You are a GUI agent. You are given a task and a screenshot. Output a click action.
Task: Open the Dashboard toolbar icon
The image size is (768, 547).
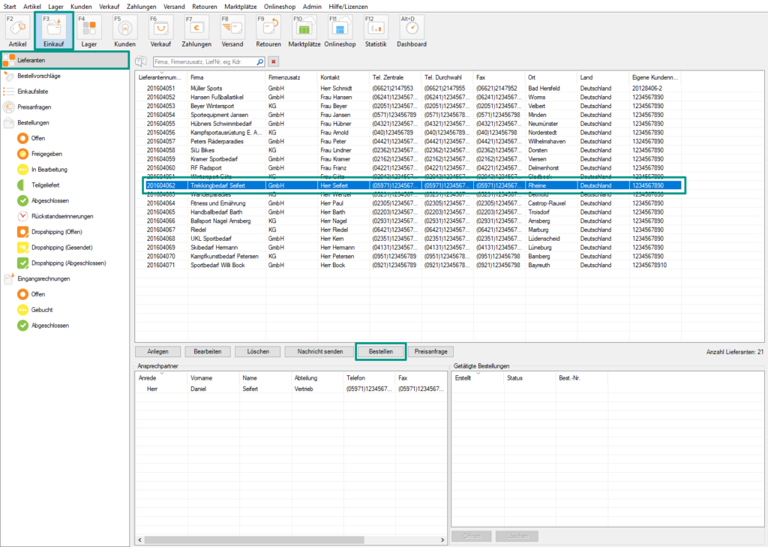coord(412,30)
